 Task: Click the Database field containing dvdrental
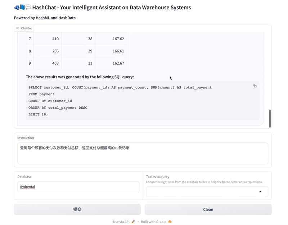[78, 187]
